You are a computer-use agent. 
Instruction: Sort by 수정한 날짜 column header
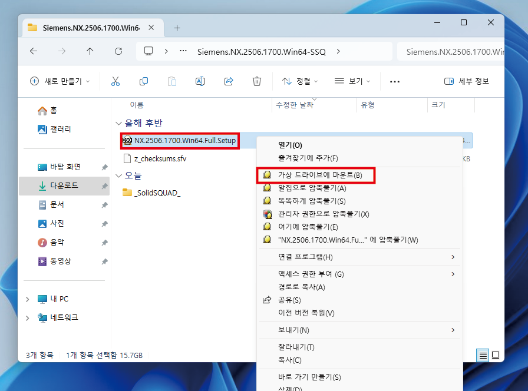point(295,105)
